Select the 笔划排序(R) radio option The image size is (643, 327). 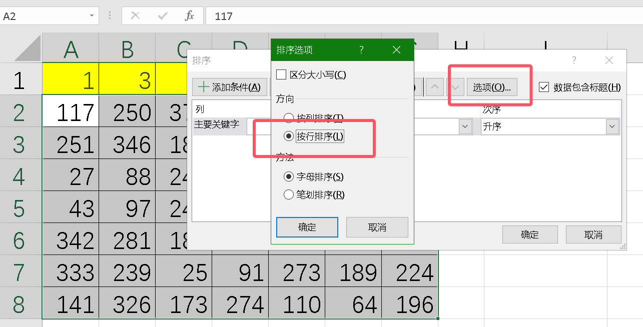[x=289, y=194]
